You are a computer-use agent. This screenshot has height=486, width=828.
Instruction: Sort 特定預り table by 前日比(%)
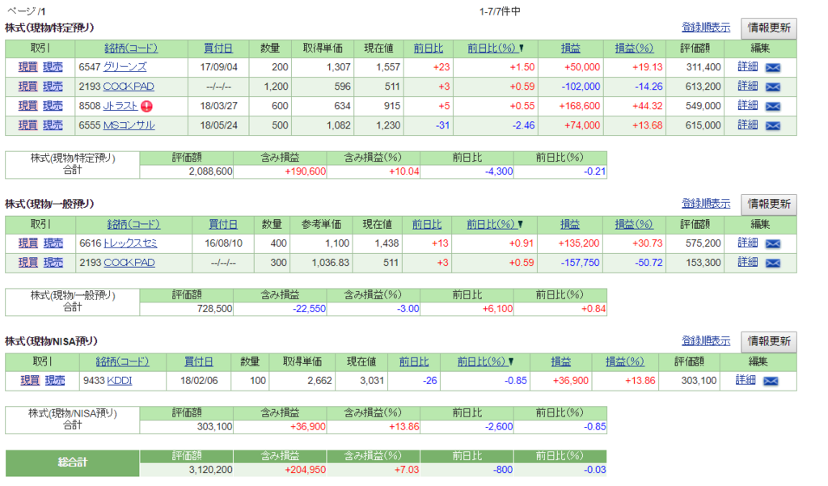click(x=492, y=48)
